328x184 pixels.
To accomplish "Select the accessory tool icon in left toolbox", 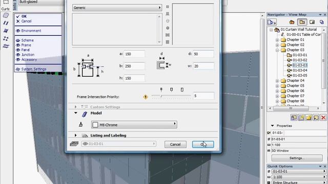I will (6, 46).
